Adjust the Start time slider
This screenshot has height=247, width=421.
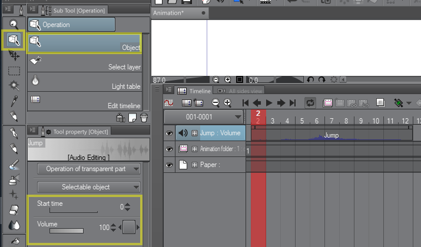[x=73, y=211]
